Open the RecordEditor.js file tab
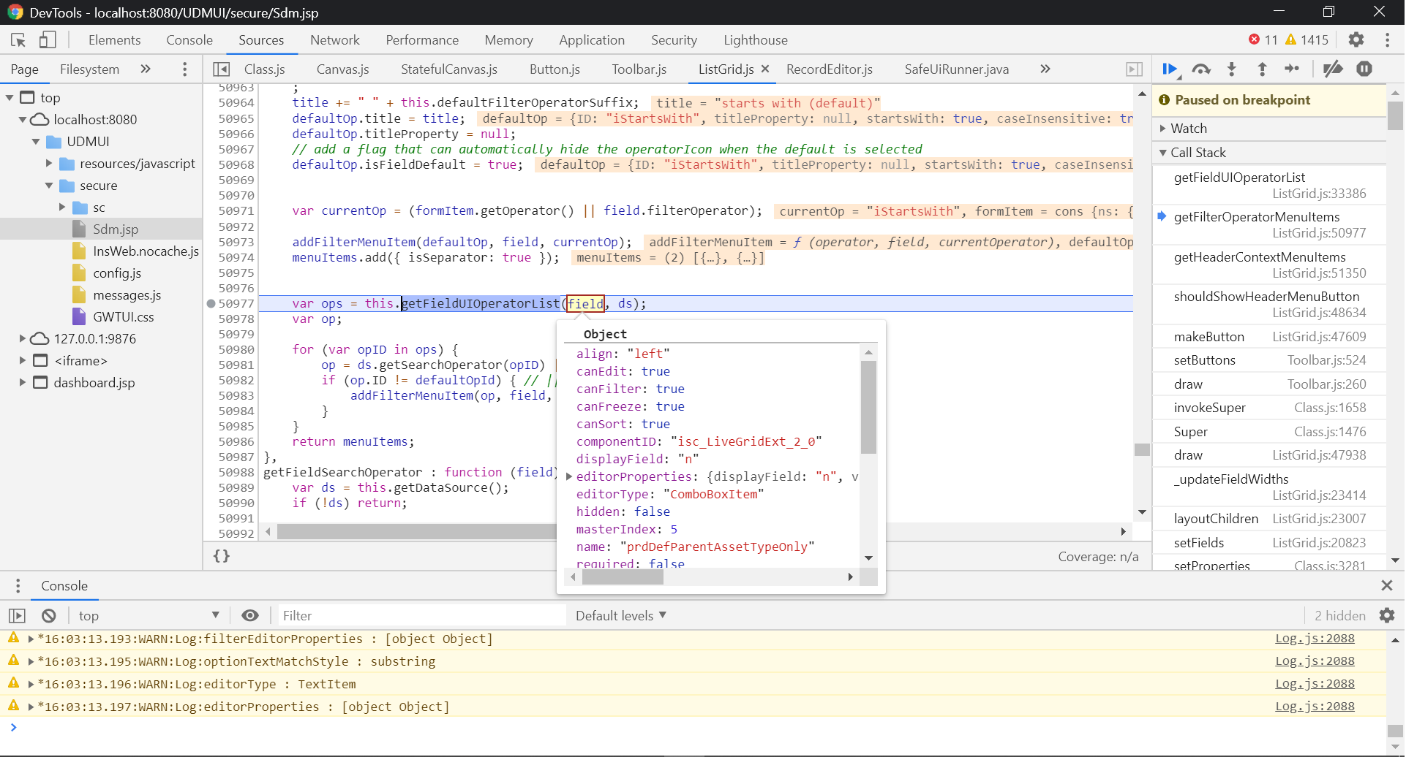 click(x=829, y=69)
